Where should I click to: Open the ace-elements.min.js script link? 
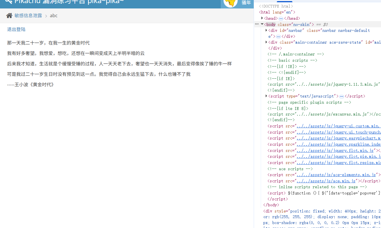(336, 175)
